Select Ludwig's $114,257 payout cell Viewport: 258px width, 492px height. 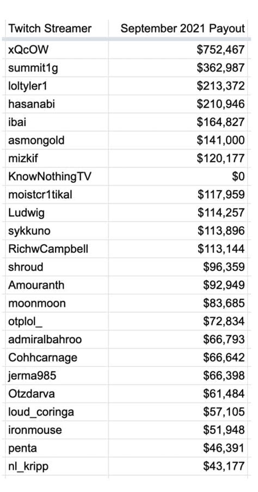coord(178,213)
